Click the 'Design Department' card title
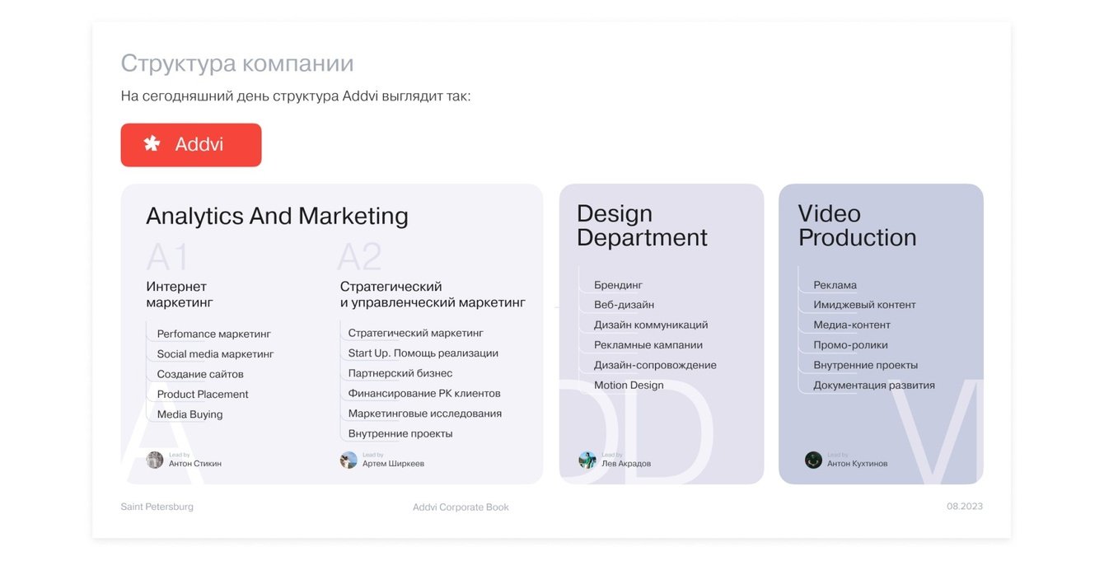 point(642,225)
